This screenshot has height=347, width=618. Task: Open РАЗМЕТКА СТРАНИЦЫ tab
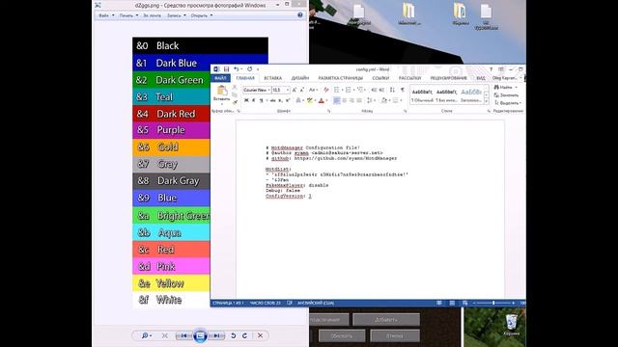pos(341,78)
